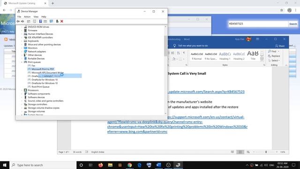Collapse the Print queues tree node
Viewport: 300px width, 169px height.
(x=22, y=62)
